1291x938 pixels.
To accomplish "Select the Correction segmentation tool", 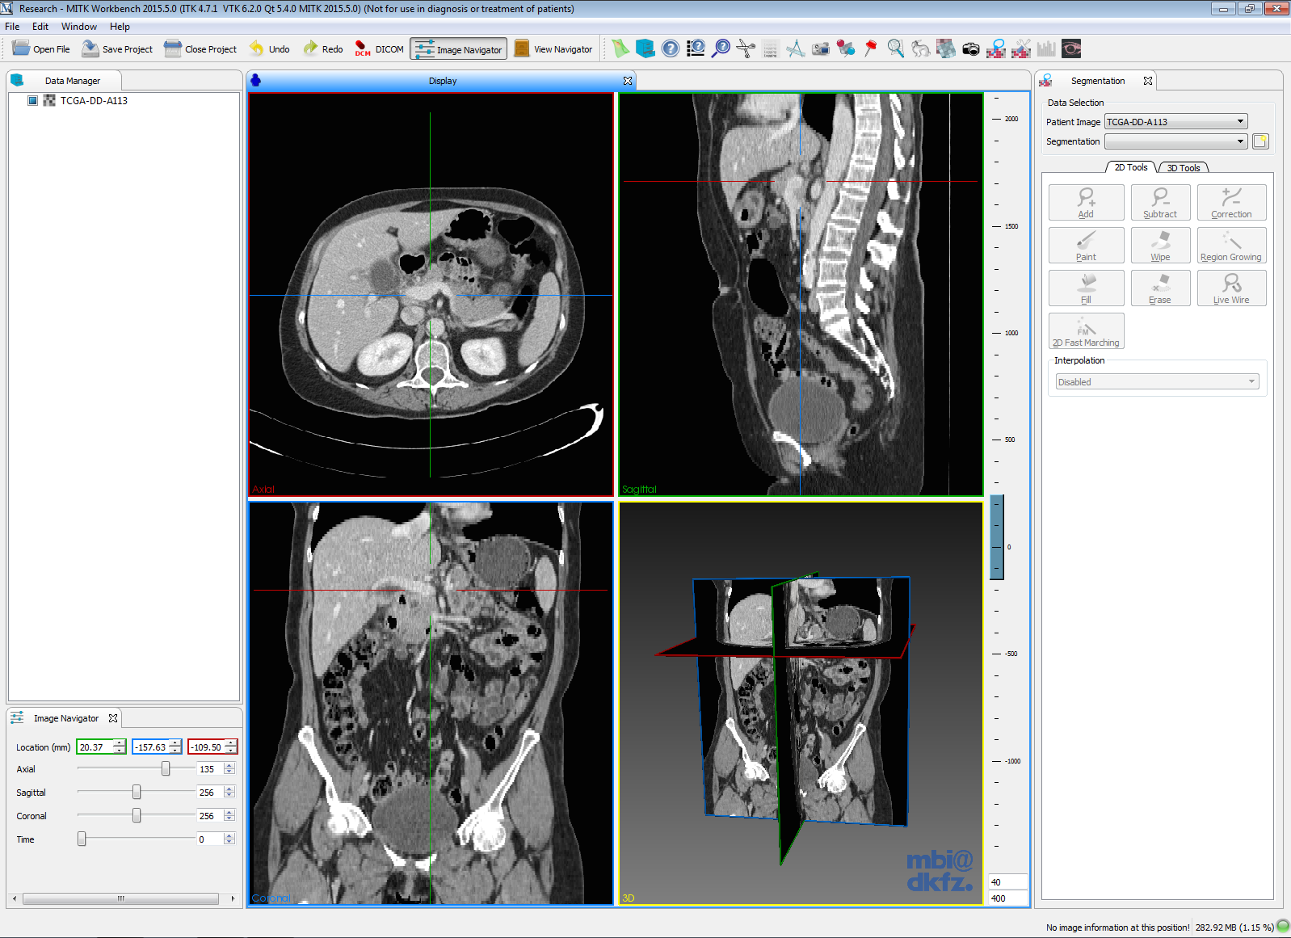I will coord(1231,203).
